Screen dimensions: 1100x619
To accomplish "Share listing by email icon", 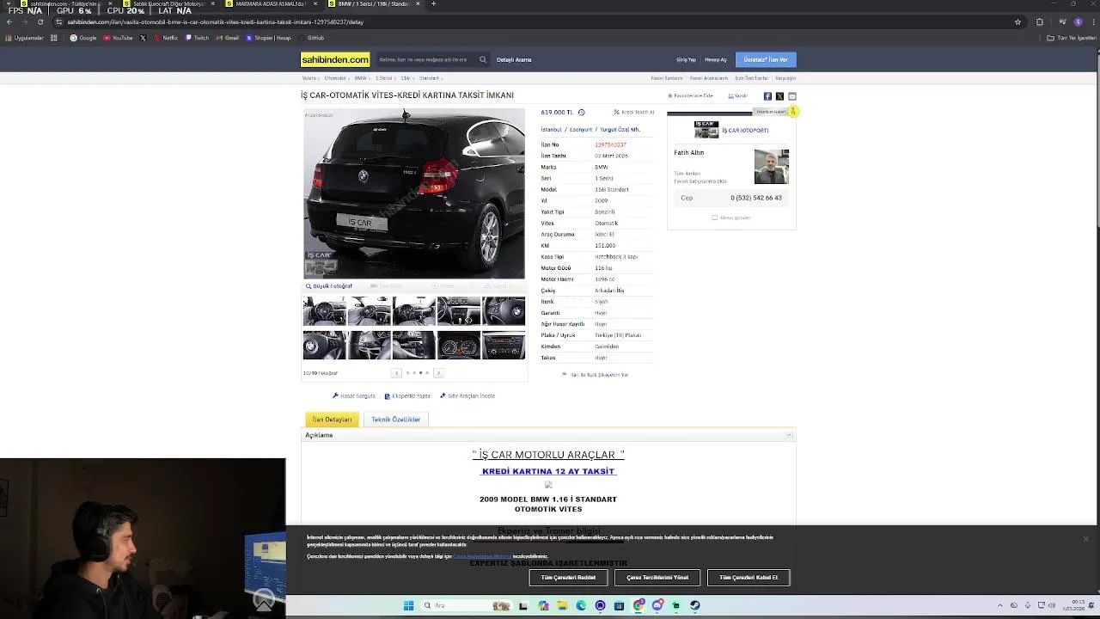I will point(792,96).
